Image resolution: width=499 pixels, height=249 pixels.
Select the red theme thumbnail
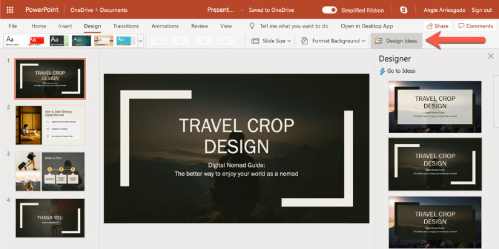click(x=37, y=40)
